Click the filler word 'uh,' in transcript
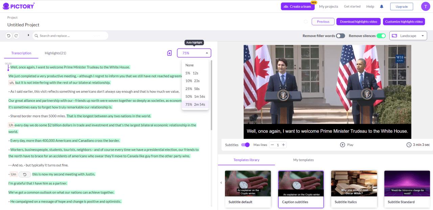This screenshot has width=433, height=210. point(12,83)
